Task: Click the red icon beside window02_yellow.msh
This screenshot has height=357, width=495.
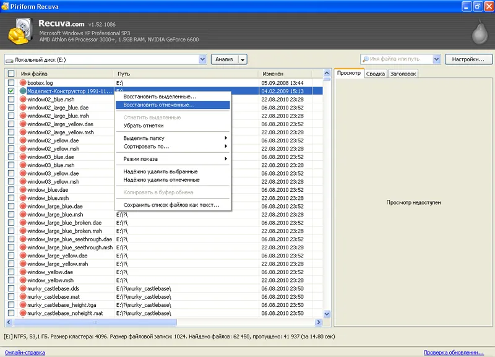Action: pos(23,148)
